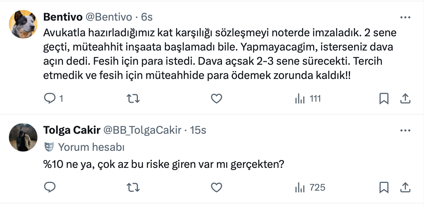Like Tolga Cakir's tweet
Image resolution: width=424 pixels, height=207 pixels.
point(216,187)
